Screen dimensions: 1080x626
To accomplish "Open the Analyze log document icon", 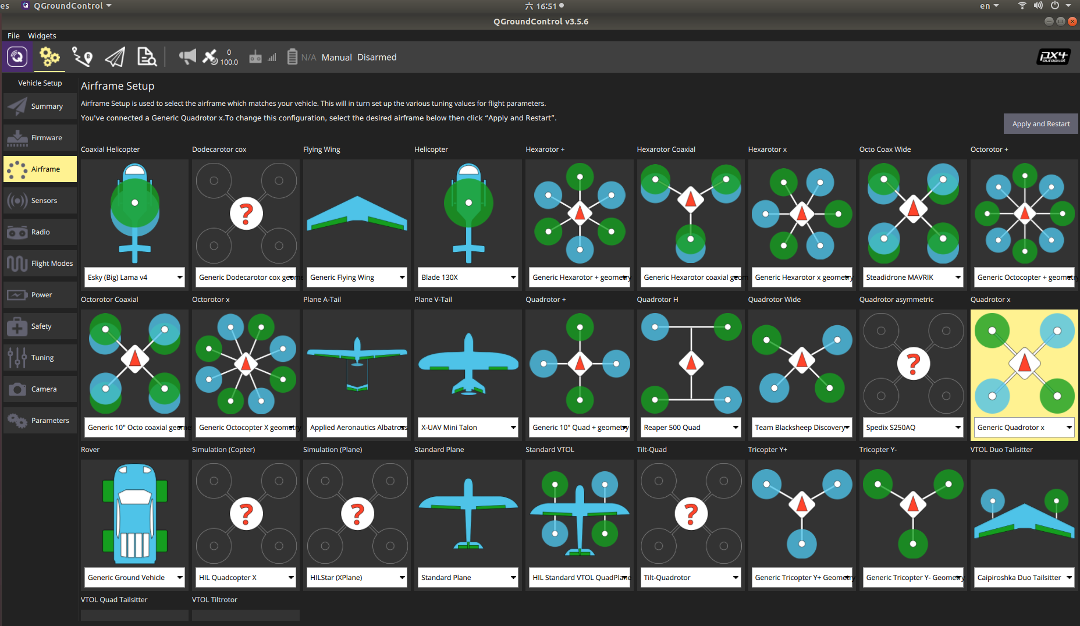I will click(147, 57).
